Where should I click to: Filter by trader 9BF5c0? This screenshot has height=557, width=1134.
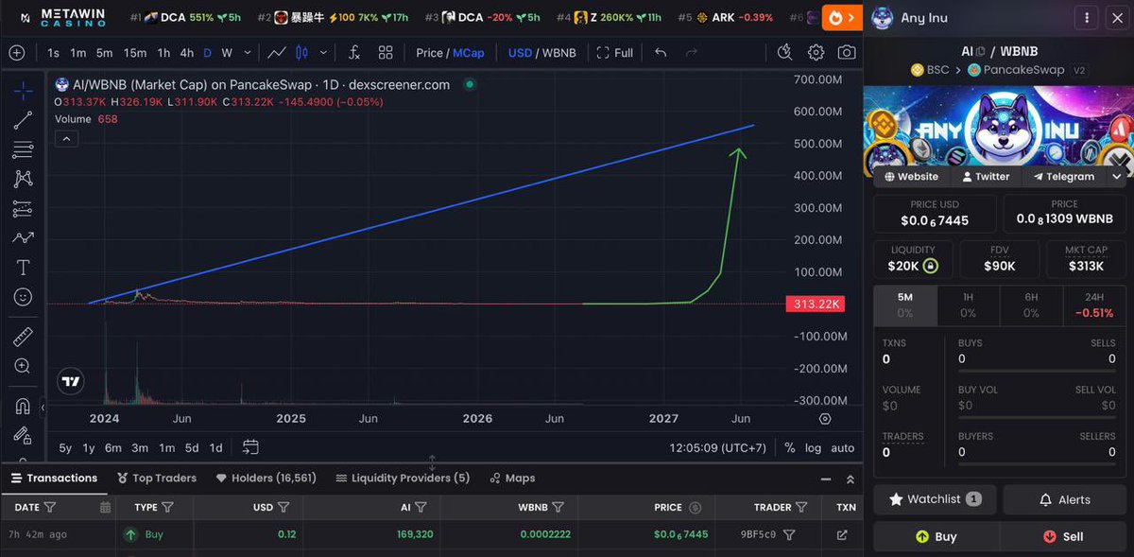coord(789,534)
